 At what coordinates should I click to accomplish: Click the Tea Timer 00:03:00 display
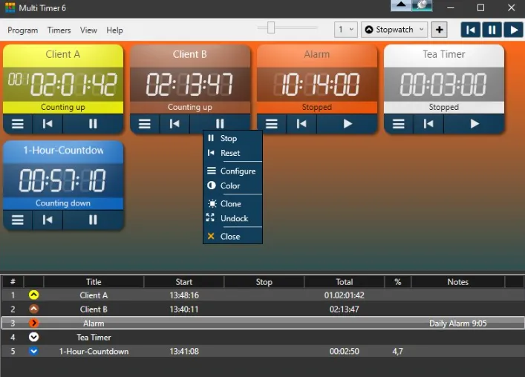443,85
